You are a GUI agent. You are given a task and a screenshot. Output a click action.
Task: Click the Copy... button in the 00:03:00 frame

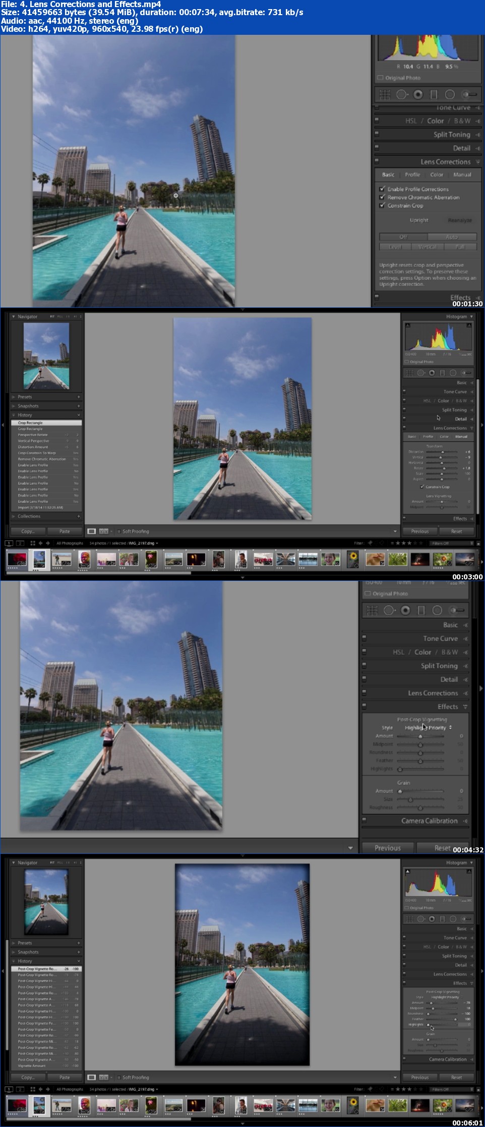28,531
